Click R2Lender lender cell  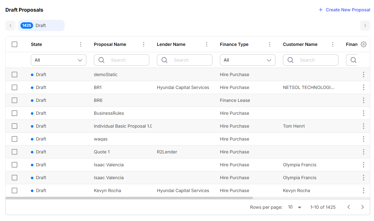tap(167, 152)
